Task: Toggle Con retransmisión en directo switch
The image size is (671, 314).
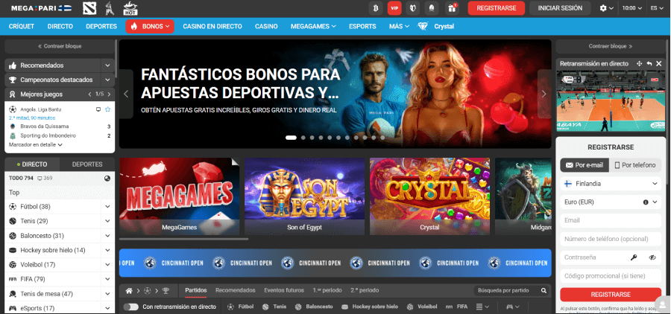Action: (131, 307)
